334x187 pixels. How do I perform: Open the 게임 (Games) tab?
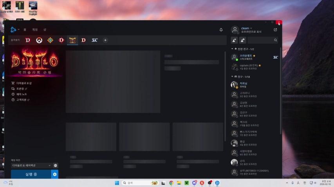coord(35,30)
